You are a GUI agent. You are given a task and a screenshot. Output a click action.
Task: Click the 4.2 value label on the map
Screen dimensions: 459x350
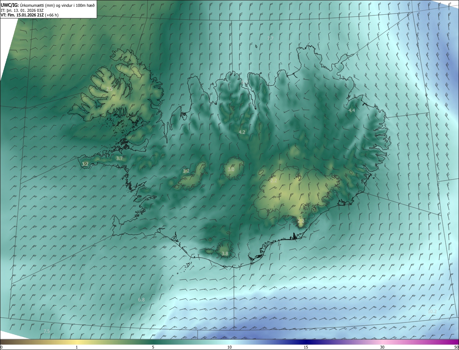coord(242,132)
